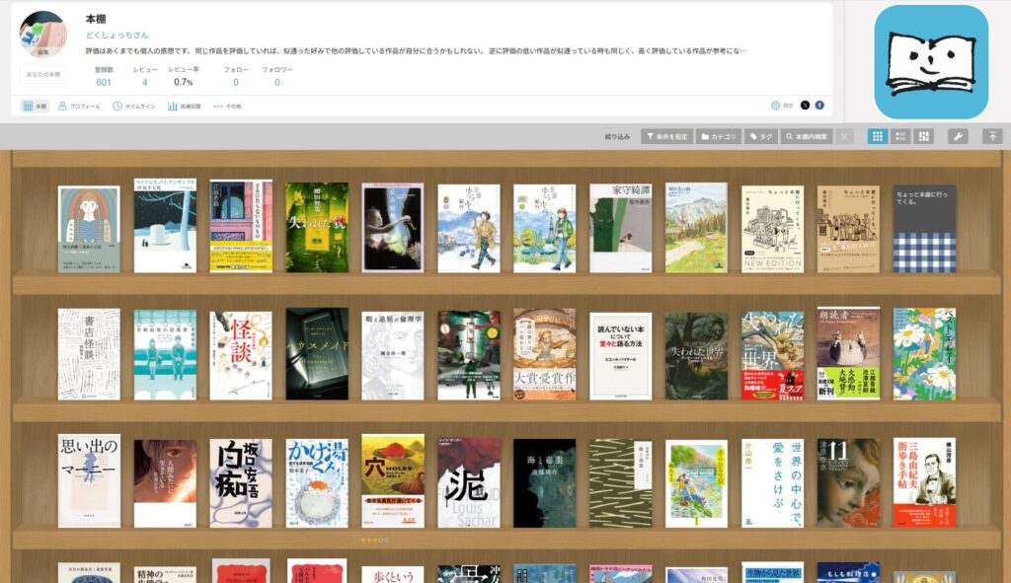The image size is (1011, 583).
Task: Open the 本棚内検索 search filter
Action: tap(807, 136)
